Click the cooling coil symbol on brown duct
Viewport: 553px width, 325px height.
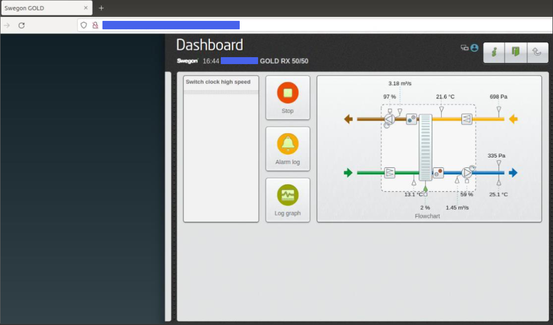(411, 119)
